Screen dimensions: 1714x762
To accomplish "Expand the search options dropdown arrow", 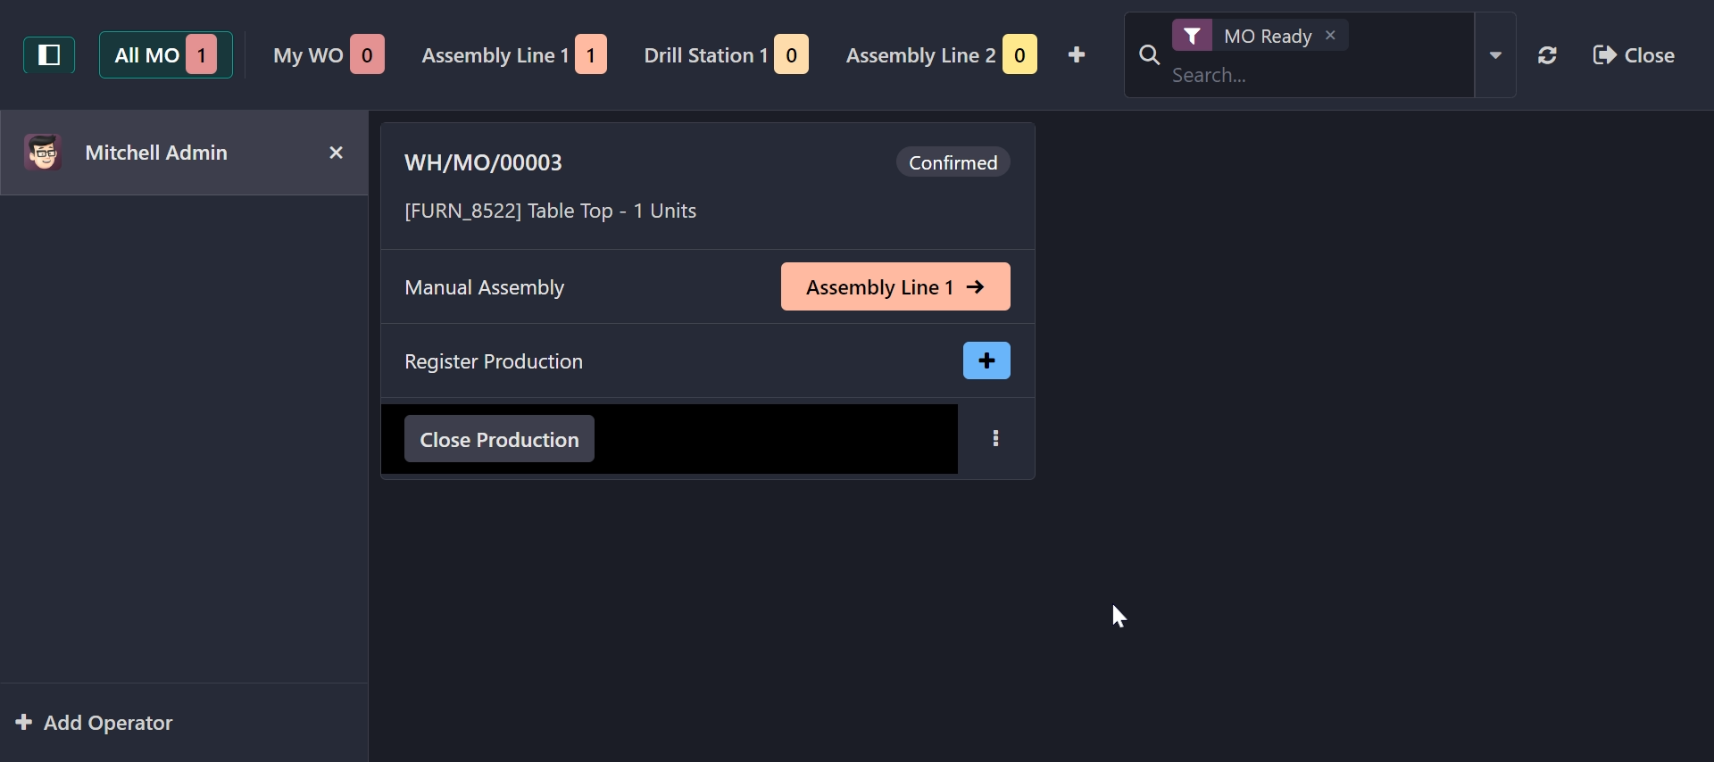I will (1495, 55).
